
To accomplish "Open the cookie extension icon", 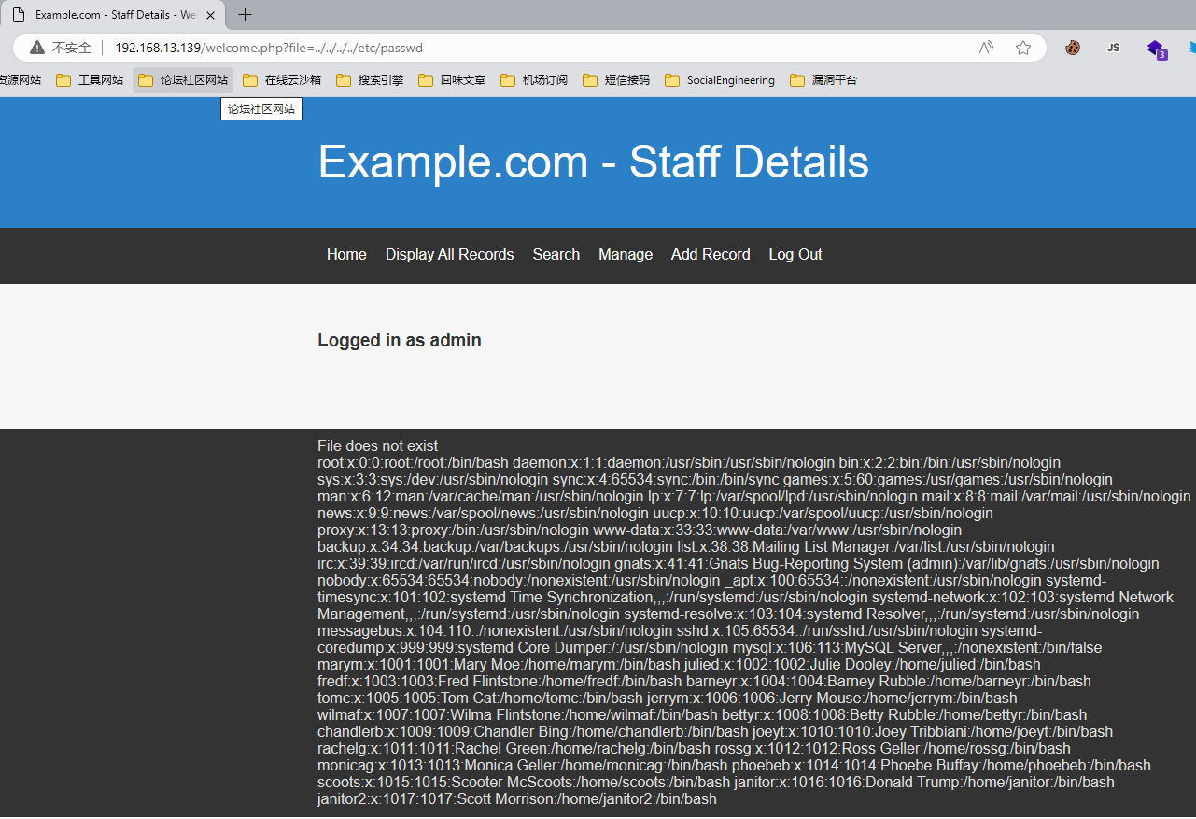I will pyautogui.click(x=1073, y=48).
